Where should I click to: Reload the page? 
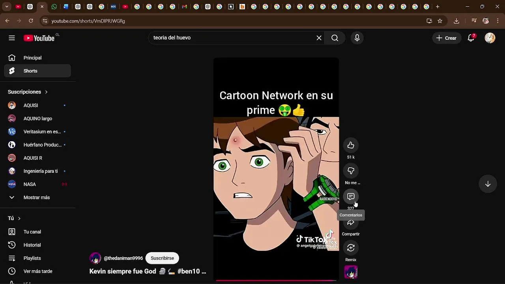31,21
